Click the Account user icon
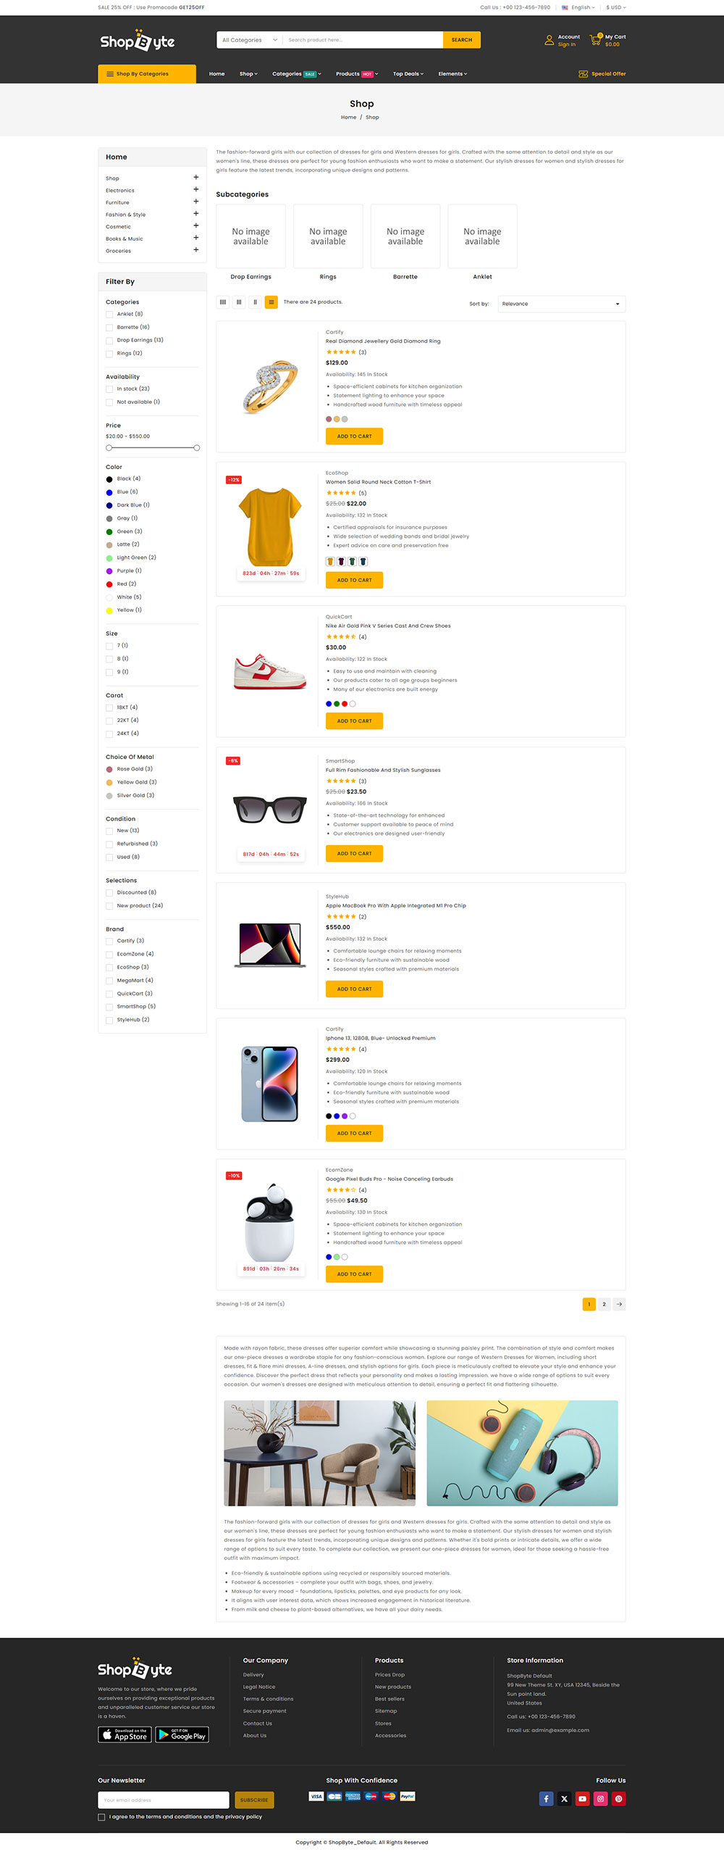The width and height of the screenshot is (724, 1852). pos(549,41)
